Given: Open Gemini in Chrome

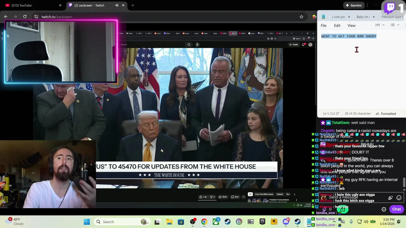Looking at the screenshot, I should (x=354, y=5).
